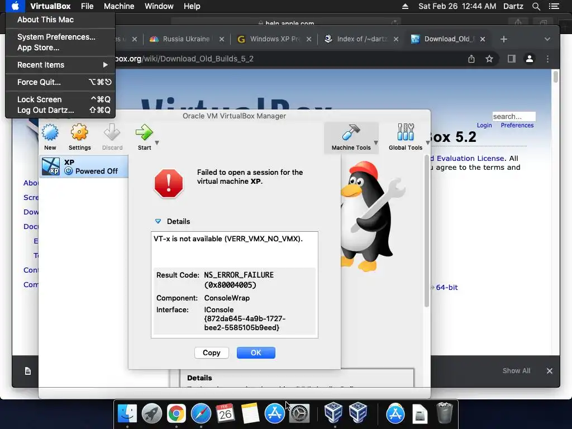This screenshot has height=429, width=572.
Task: Click VT-x not available error text
Action: tap(228, 239)
